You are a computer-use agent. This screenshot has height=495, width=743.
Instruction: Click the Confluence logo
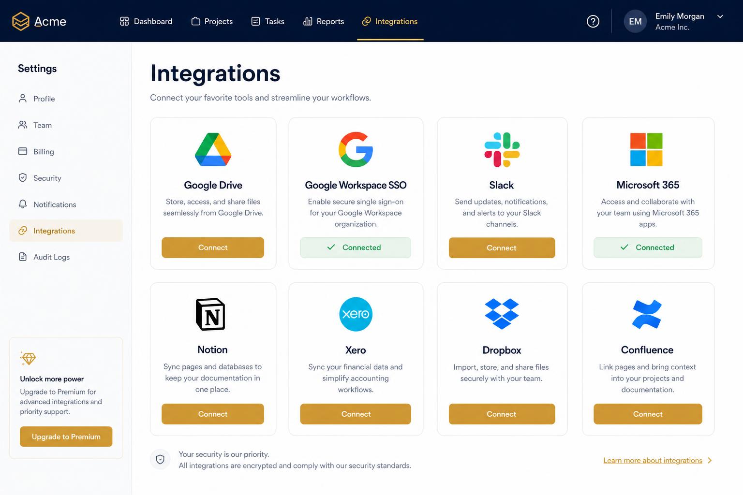(x=647, y=314)
